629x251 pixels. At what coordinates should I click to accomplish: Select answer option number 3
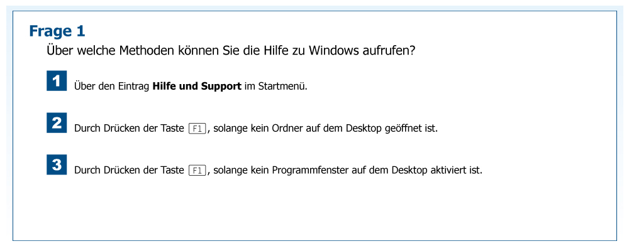(57, 165)
